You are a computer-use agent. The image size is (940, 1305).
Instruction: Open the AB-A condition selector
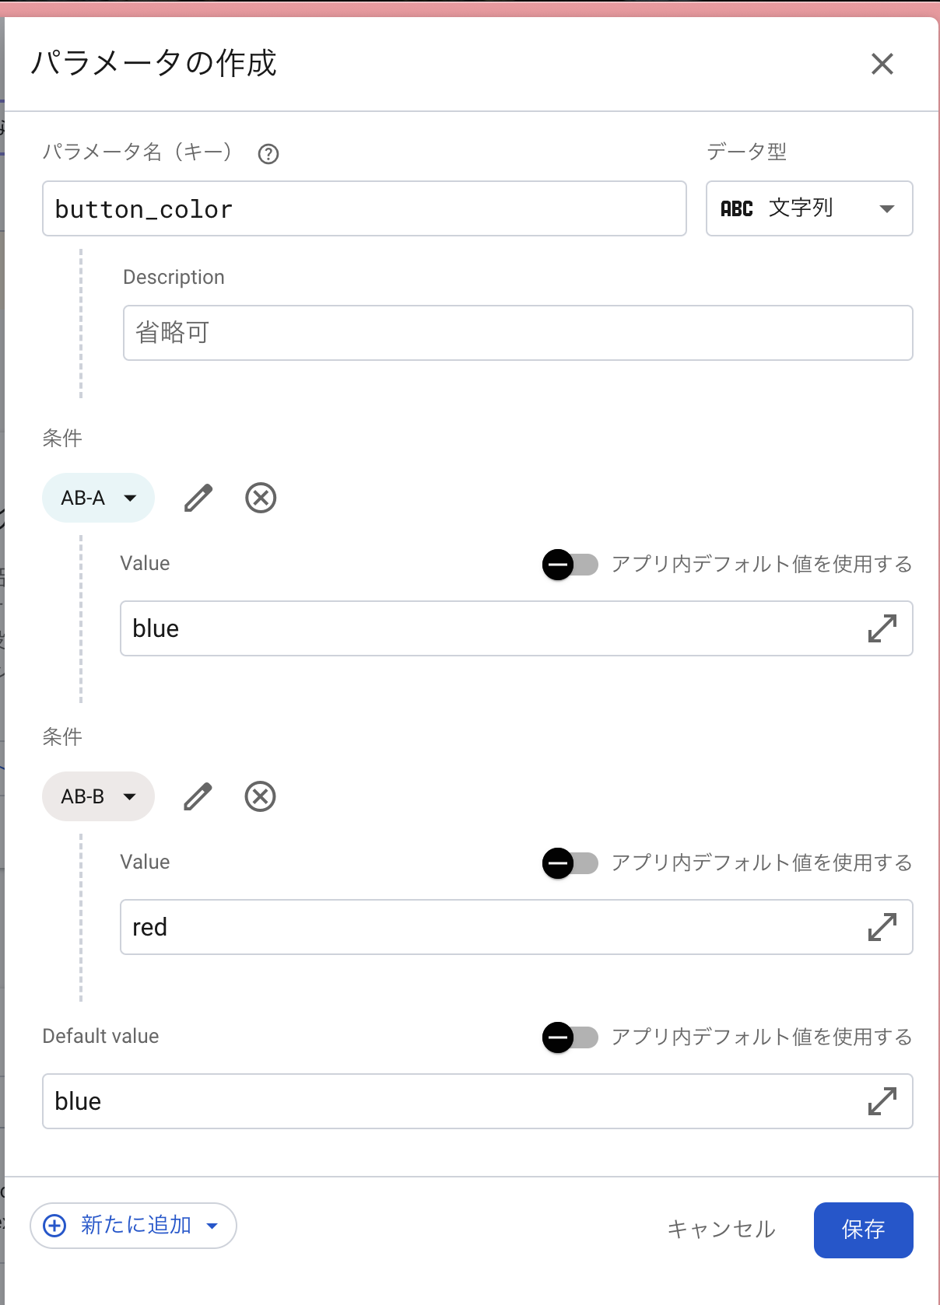[98, 498]
